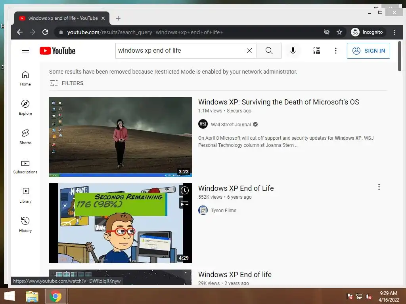The image size is (406, 304).
Task: Click the page vertical scrollbar
Action: [x=400, y=56]
